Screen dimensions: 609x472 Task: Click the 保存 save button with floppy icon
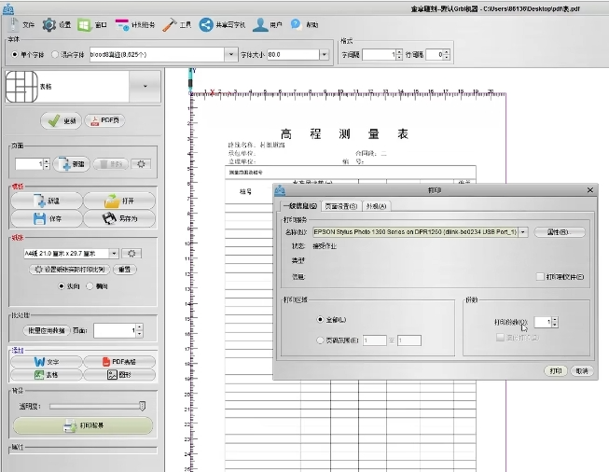click(x=46, y=218)
